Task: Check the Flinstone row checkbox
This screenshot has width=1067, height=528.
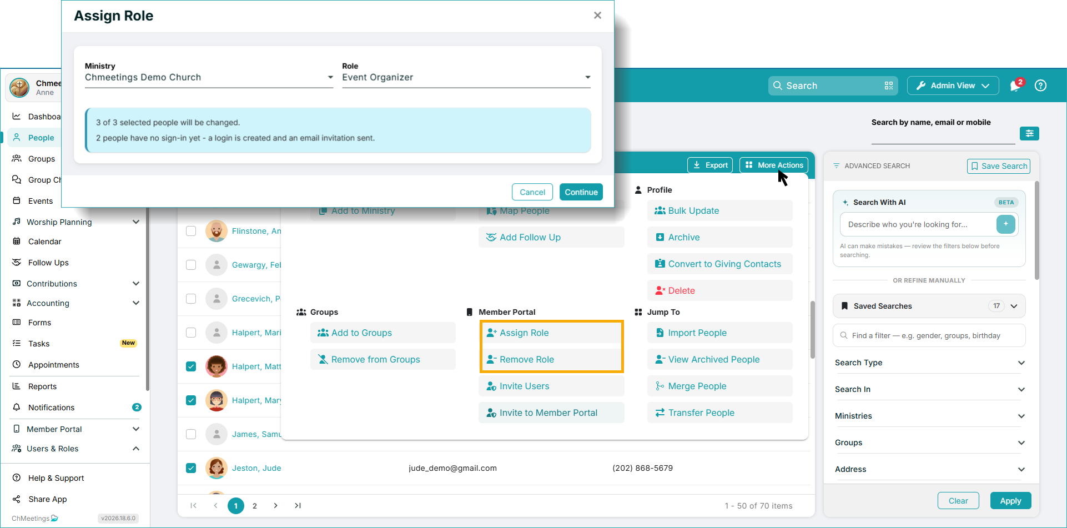Action: (x=191, y=231)
